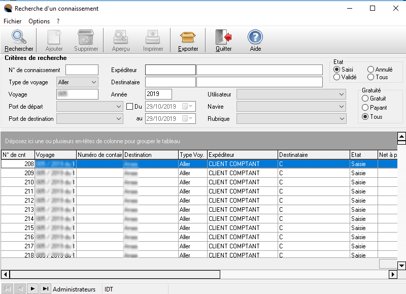The height and width of the screenshot is (294, 406).
Task: Enable the Du date checkbox
Action: 129,107
